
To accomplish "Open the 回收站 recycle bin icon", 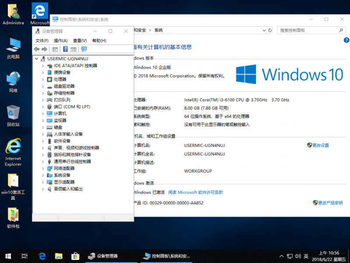I will pyautogui.click(x=14, y=116).
